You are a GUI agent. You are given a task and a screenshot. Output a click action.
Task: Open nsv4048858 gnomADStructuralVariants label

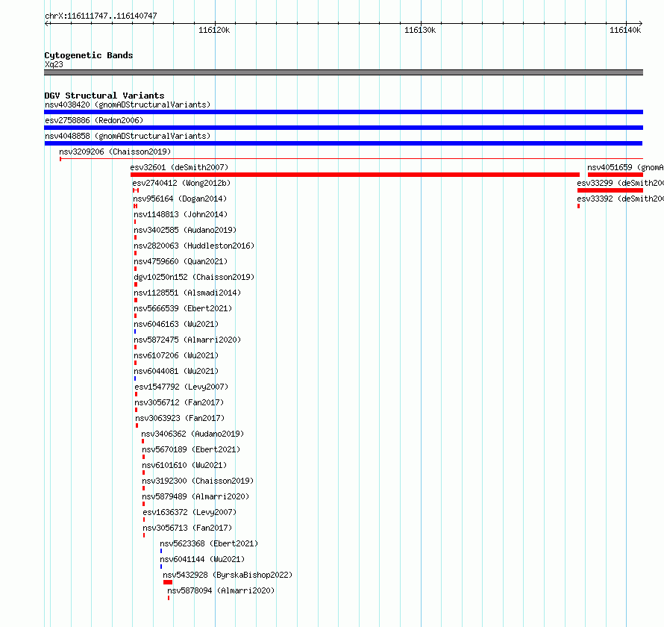(128, 136)
